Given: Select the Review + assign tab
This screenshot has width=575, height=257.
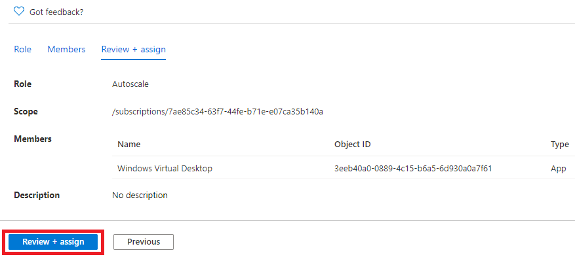Looking at the screenshot, I should coord(134,49).
